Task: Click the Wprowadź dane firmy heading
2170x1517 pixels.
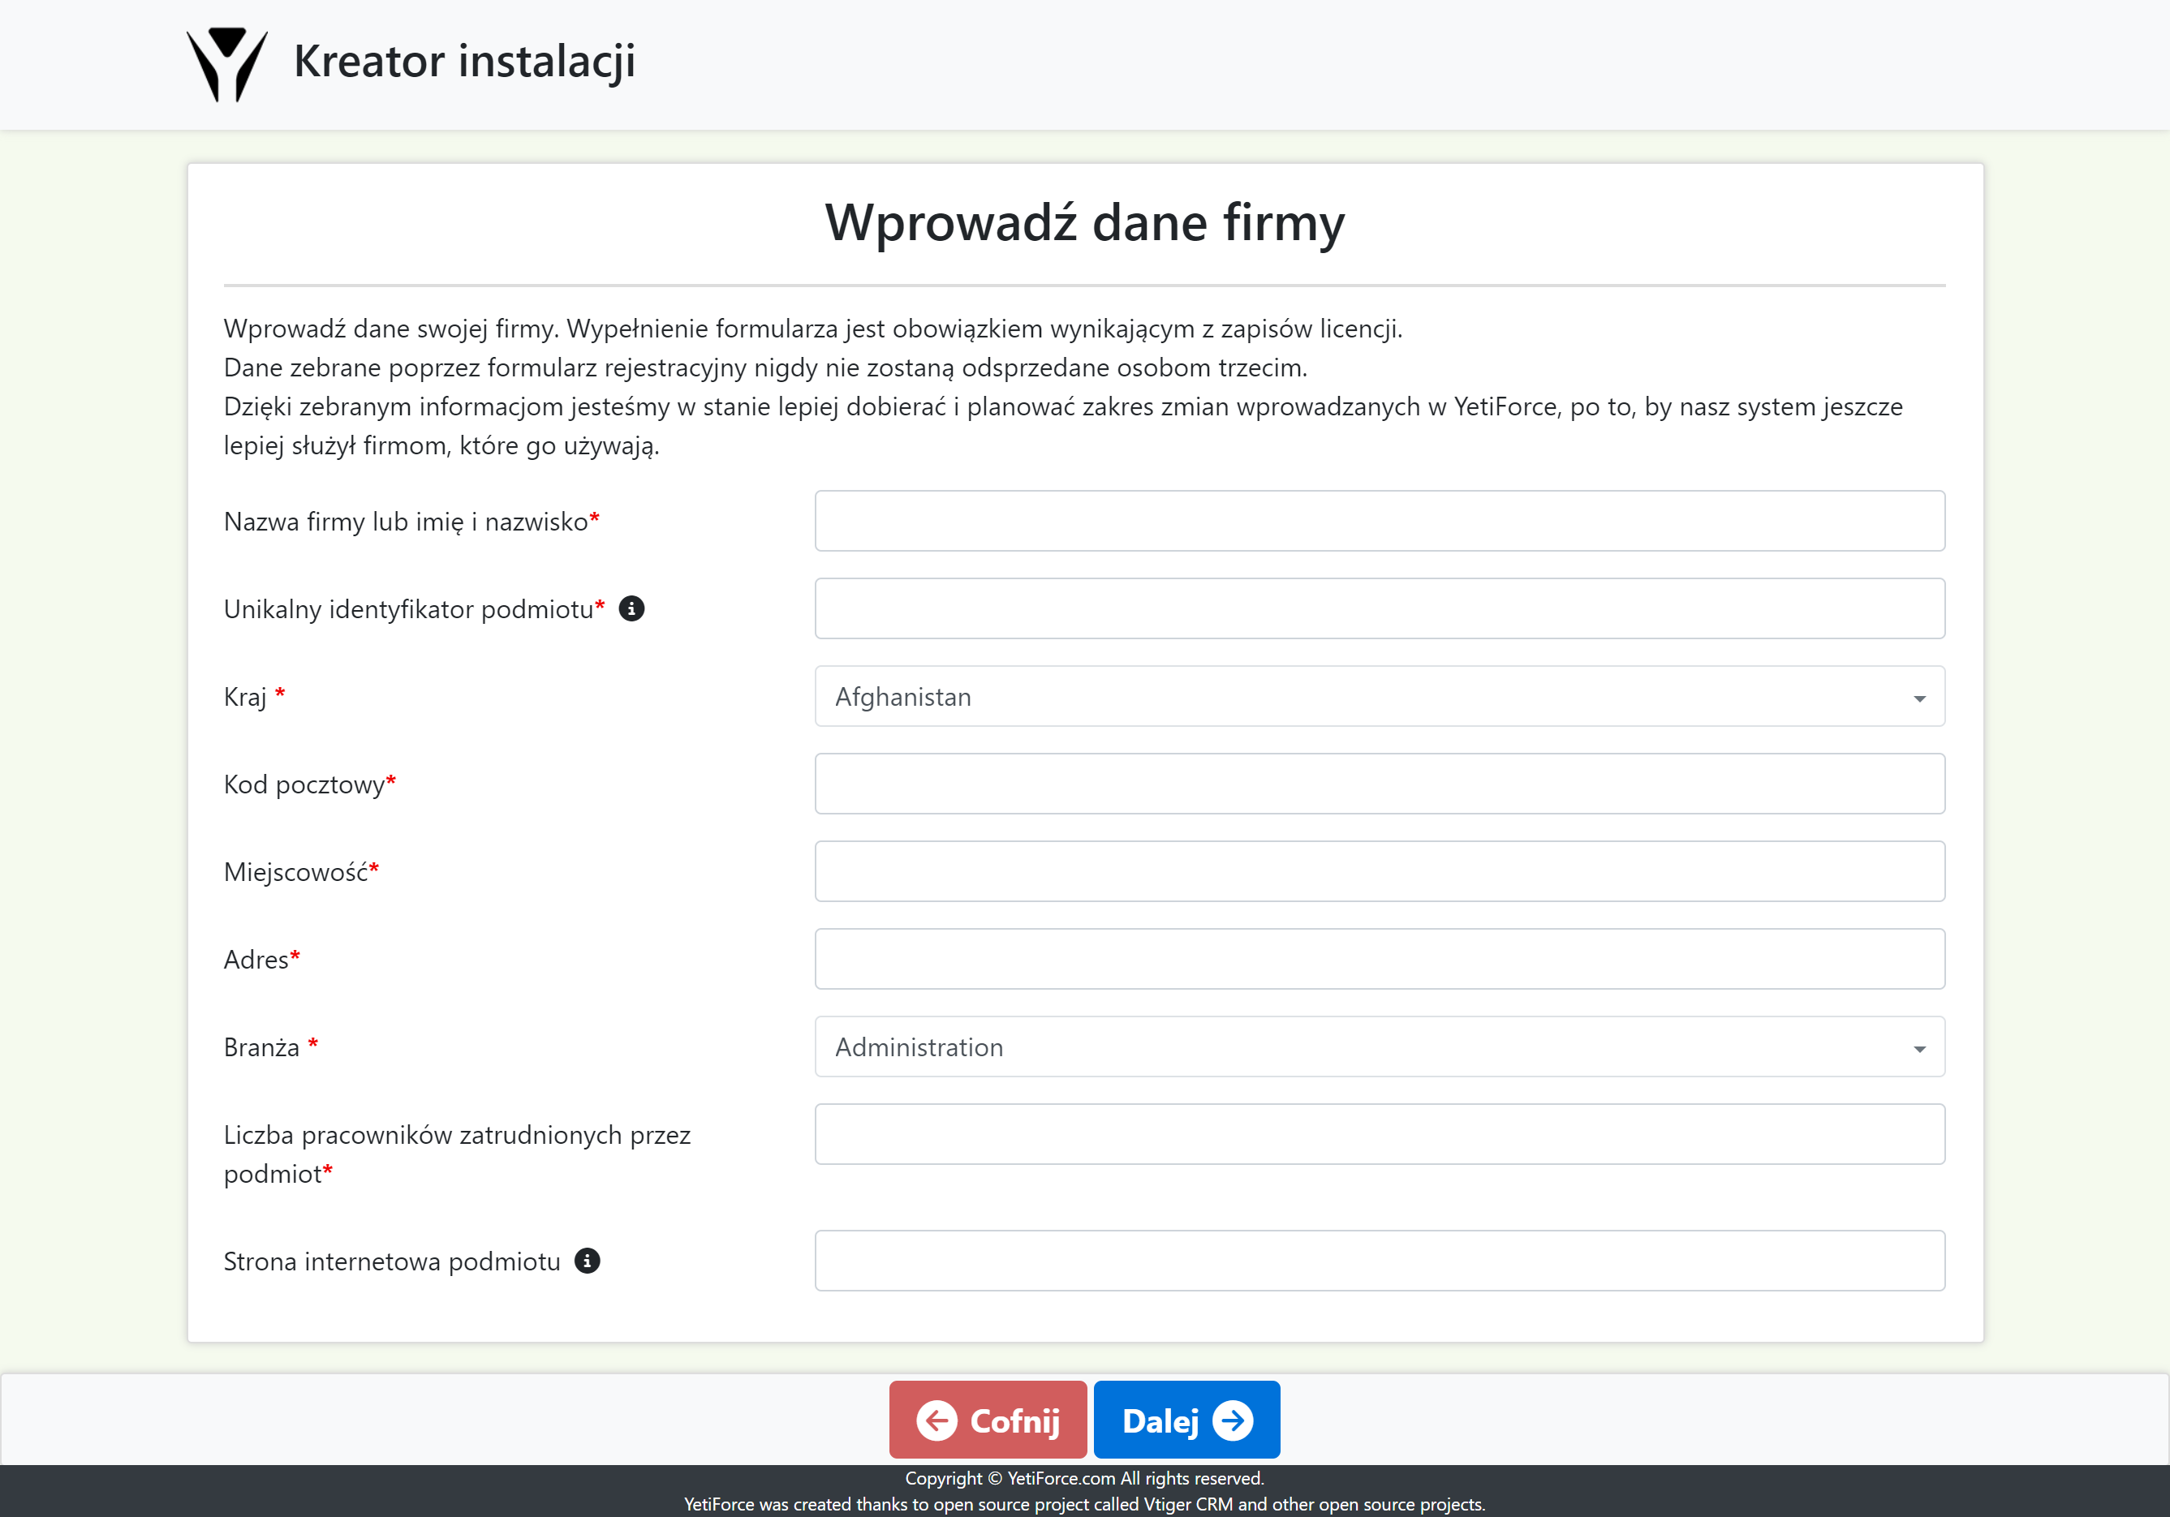Action: (x=1085, y=224)
